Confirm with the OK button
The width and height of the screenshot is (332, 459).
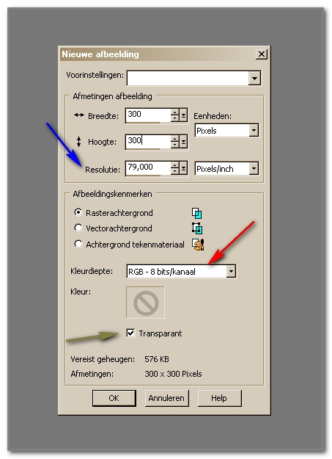pos(114,398)
